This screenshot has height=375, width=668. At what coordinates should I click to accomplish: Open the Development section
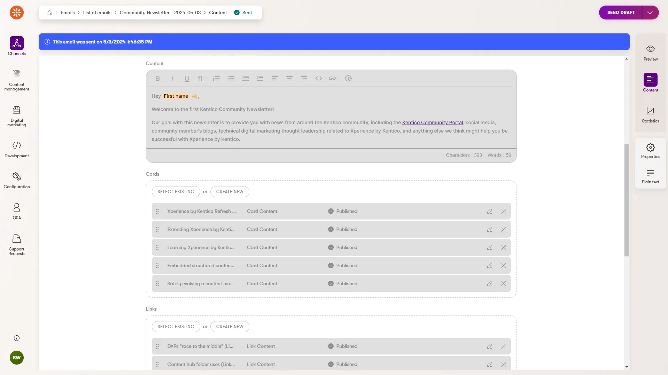(x=17, y=149)
